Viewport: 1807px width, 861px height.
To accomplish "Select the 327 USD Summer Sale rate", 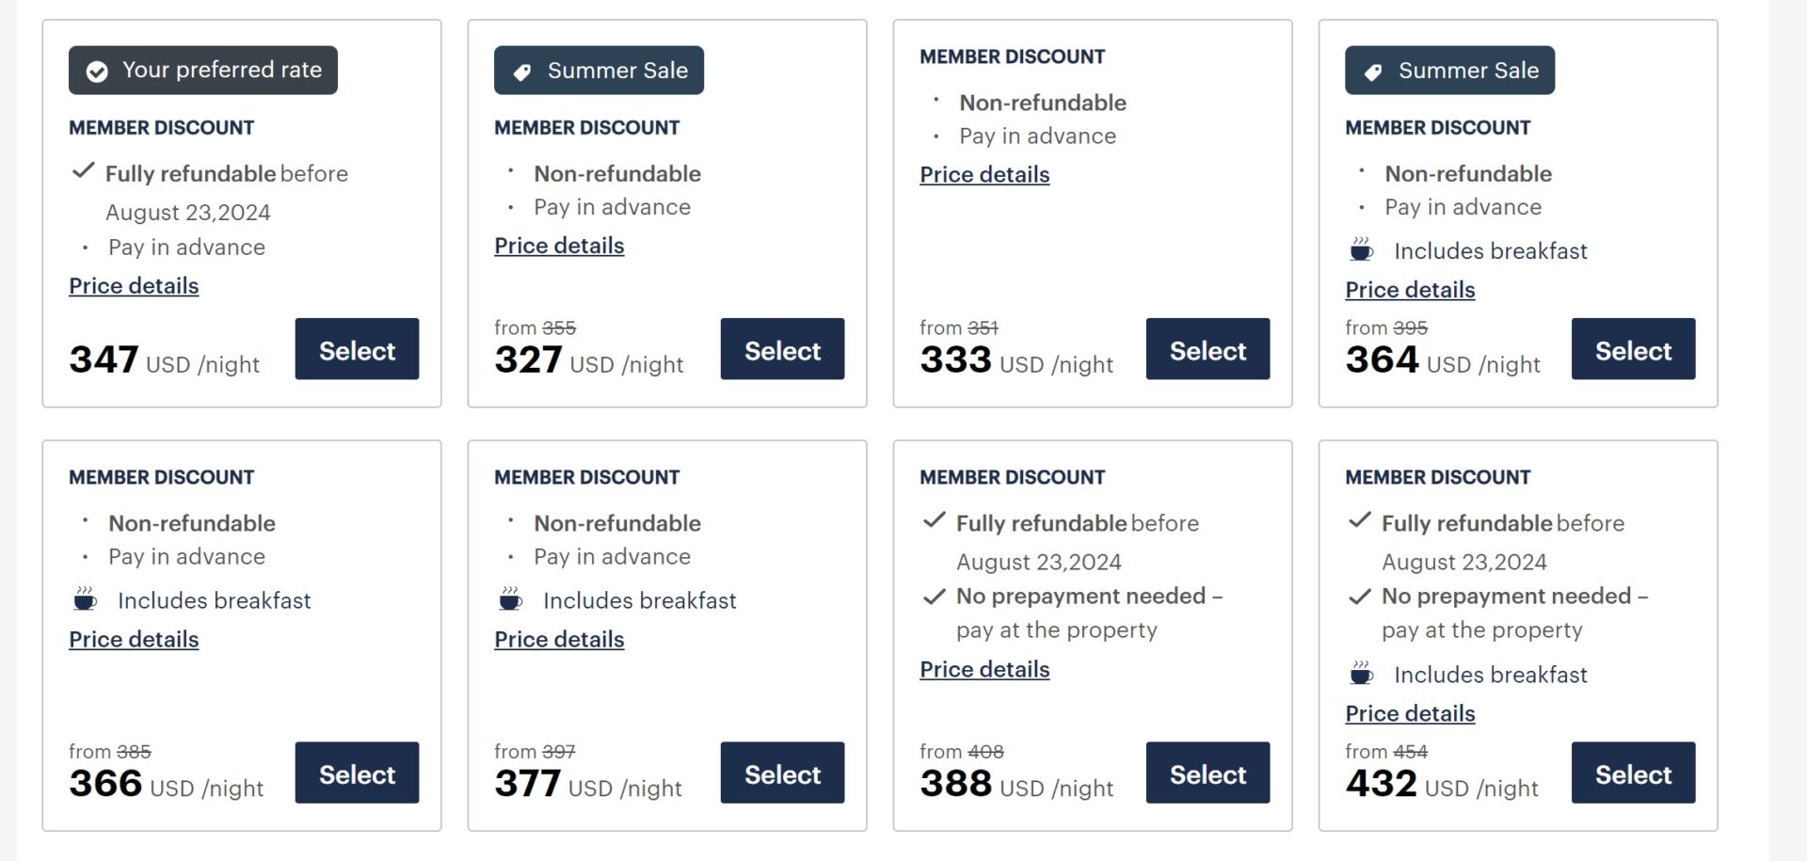I will [x=782, y=349].
